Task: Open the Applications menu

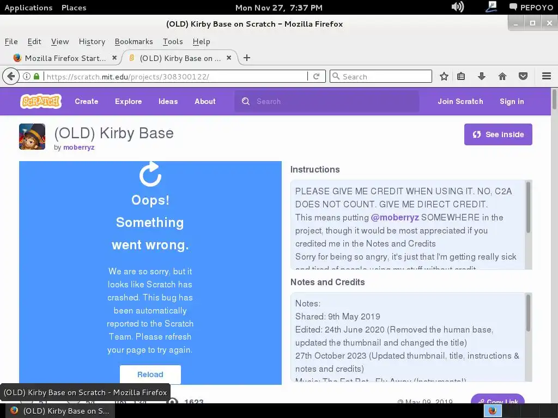Action: pos(28,8)
